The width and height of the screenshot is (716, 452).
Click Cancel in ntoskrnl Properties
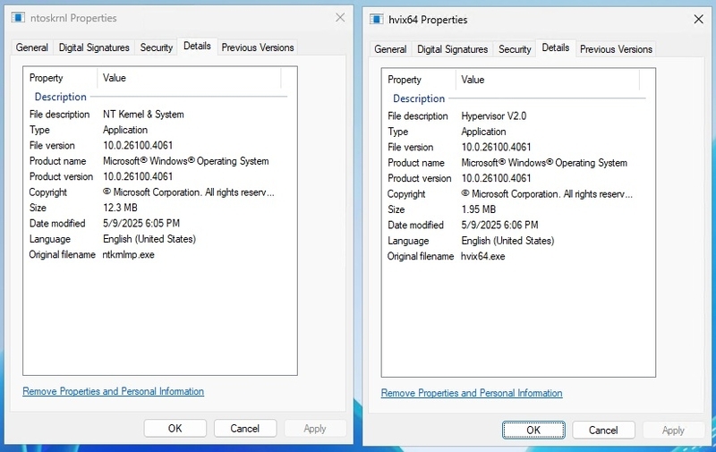(x=244, y=428)
